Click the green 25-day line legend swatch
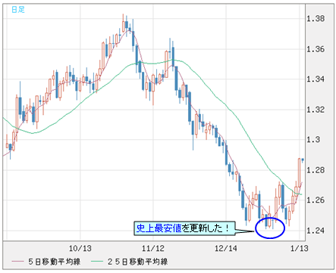The width and height of the screenshot is (336, 273). click(97, 262)
